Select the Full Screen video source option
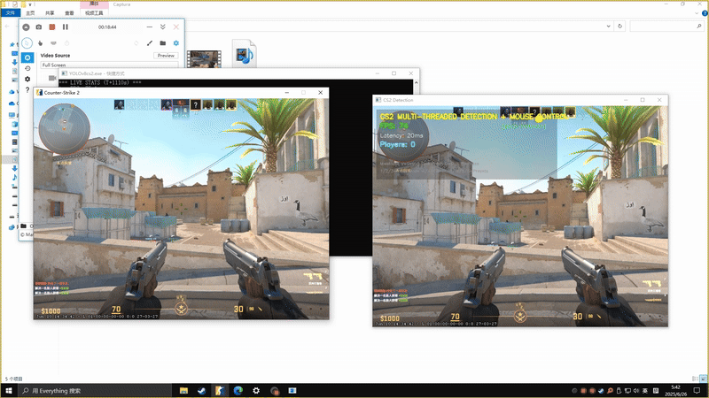The height and width of the screenshot is (398, 709). [x=109, y=65]
